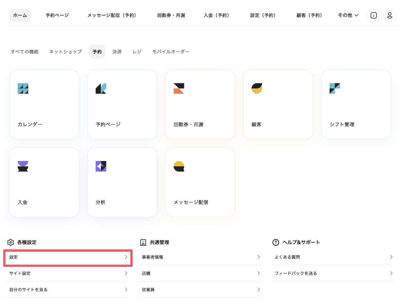Open the 予約ページ tile icon

[x=101, y=88]
